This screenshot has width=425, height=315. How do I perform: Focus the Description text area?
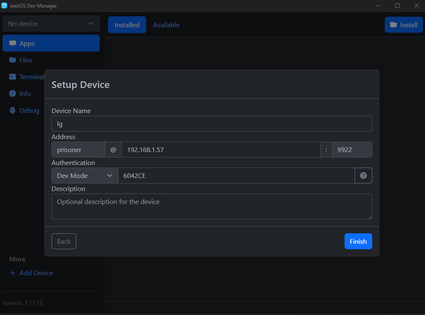[x=212, y=206]
